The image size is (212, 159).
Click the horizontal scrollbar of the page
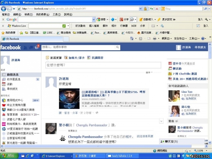click(98, 146)
